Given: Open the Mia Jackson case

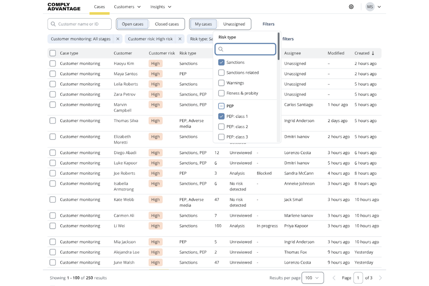Looking at the screenshot, I should (125, 242).
